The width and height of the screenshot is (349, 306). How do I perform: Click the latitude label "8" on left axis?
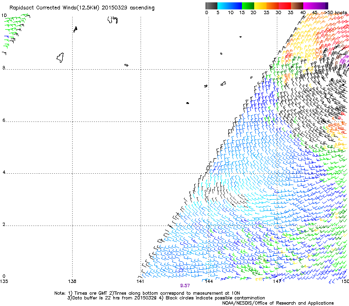[x=4, y=68]
